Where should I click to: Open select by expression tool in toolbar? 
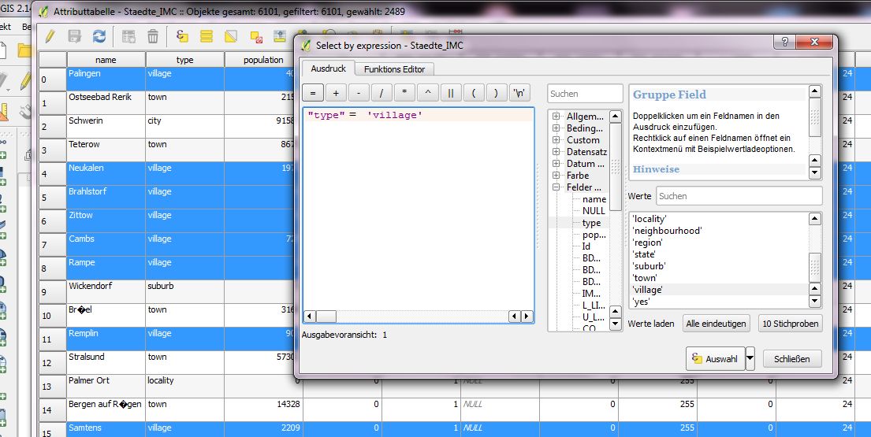pyautogui.click(x=182, y=36)
